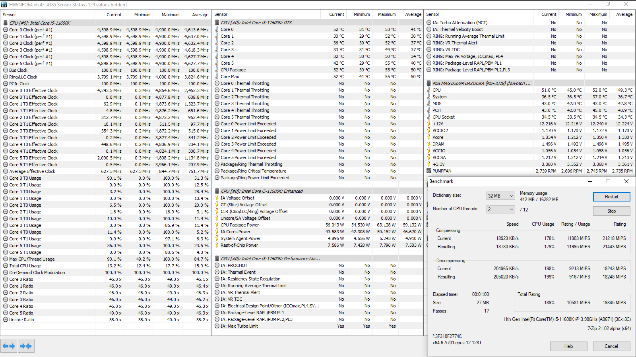The width and height of the screenshot is (636, 357).
Task: Select the Max CPU/Thread Usage row
Action: 106,259
